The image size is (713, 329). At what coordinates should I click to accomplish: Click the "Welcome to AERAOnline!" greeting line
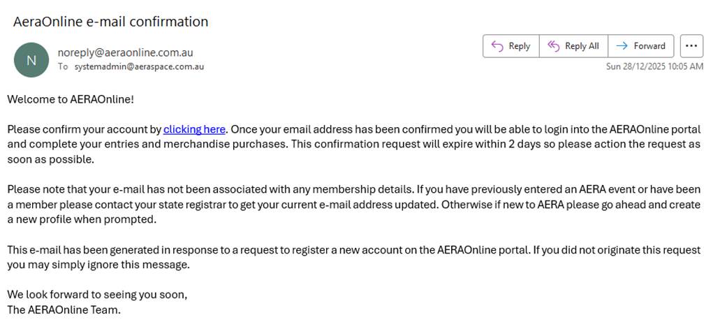point(71,99)
